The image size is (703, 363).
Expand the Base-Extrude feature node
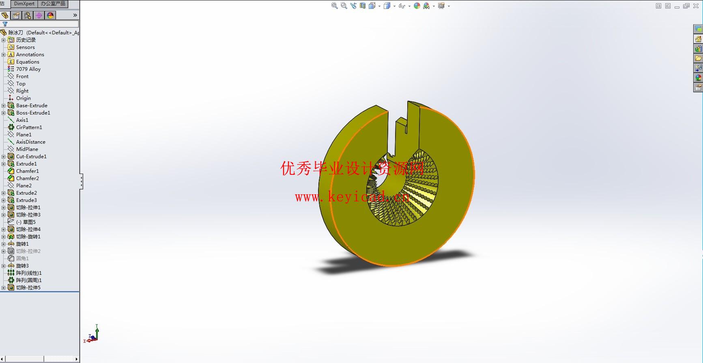(x=4, y=106)
